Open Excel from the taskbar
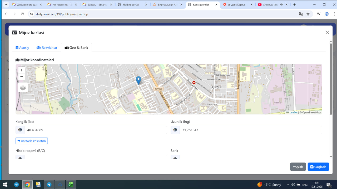The height and width of the screenshot is (189, 337). (x=71, y=185)
